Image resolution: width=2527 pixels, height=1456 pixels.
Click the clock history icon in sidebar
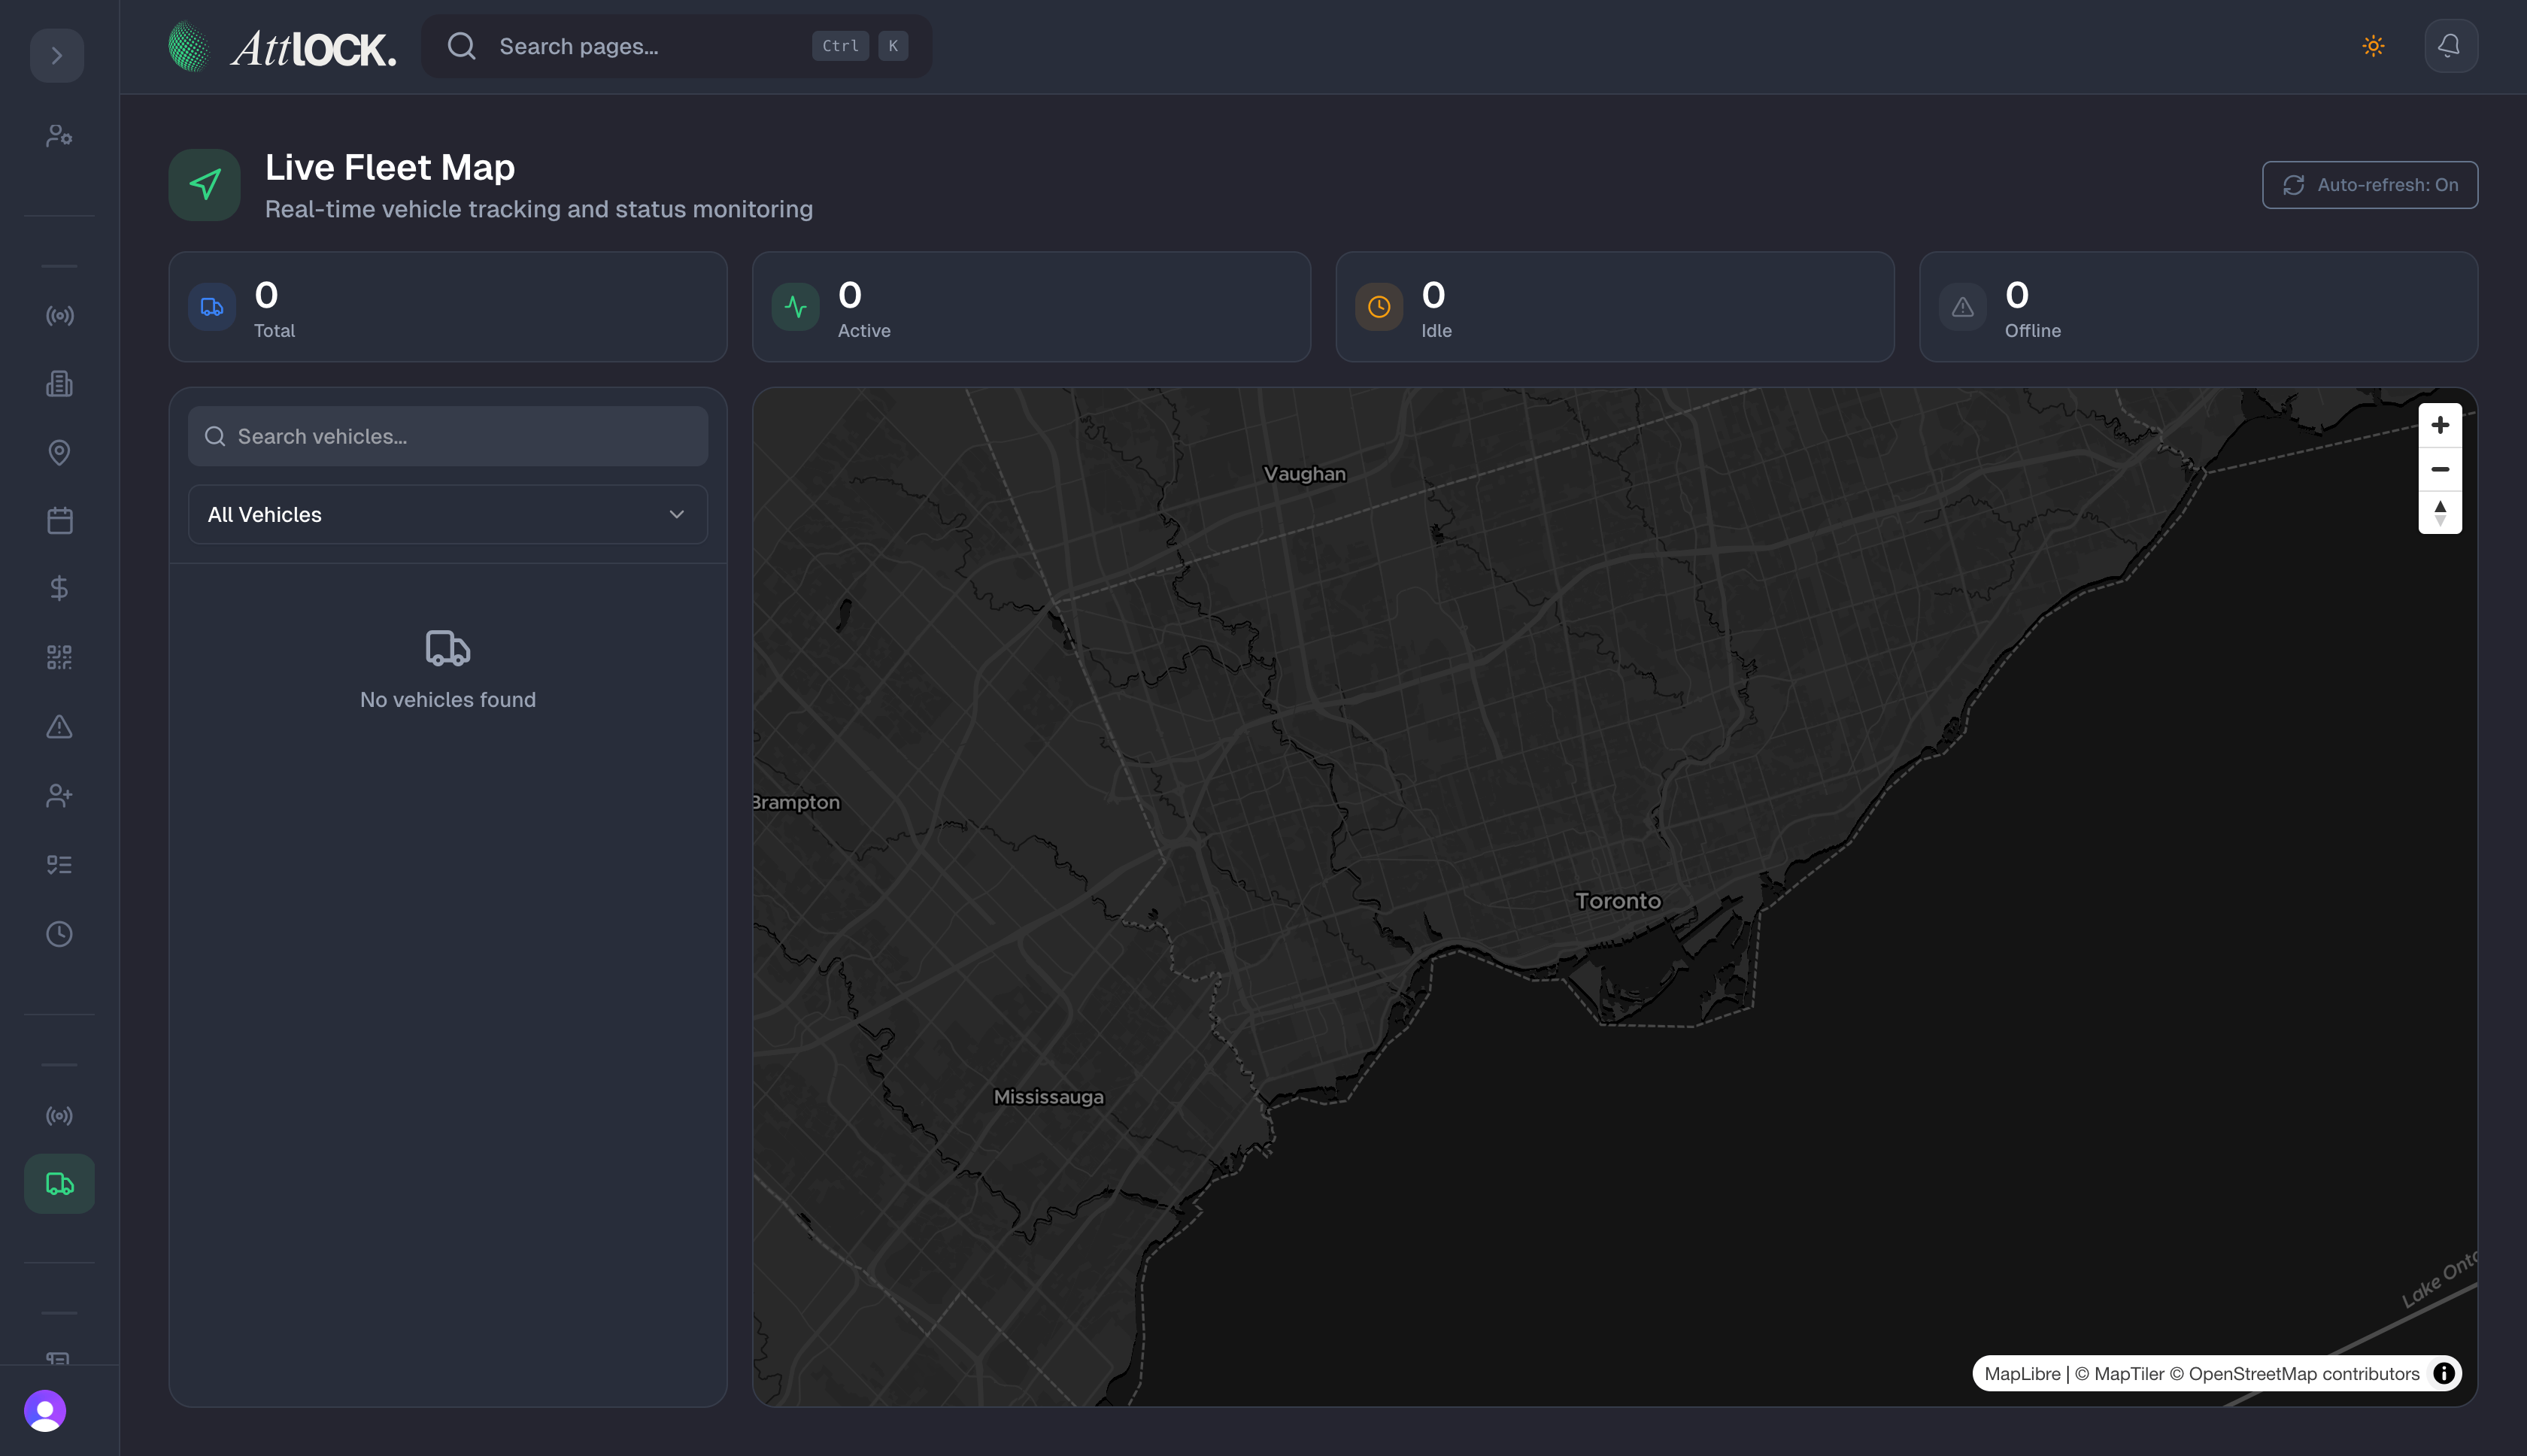(x=58, y=934)
